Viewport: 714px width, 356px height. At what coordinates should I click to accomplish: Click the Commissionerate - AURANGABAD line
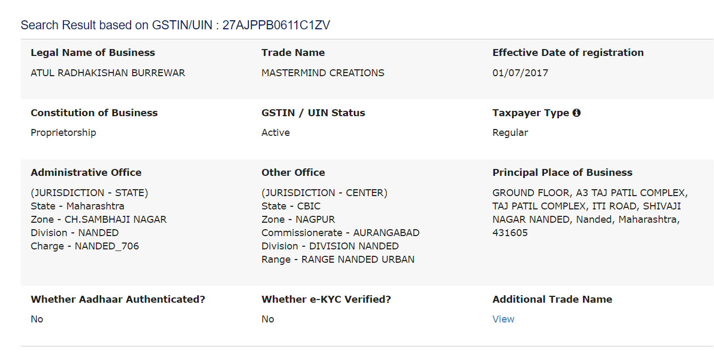(x=340, y=233)
